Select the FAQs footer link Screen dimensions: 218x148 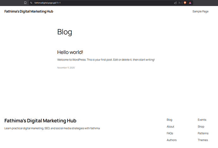tap(170, 133)
